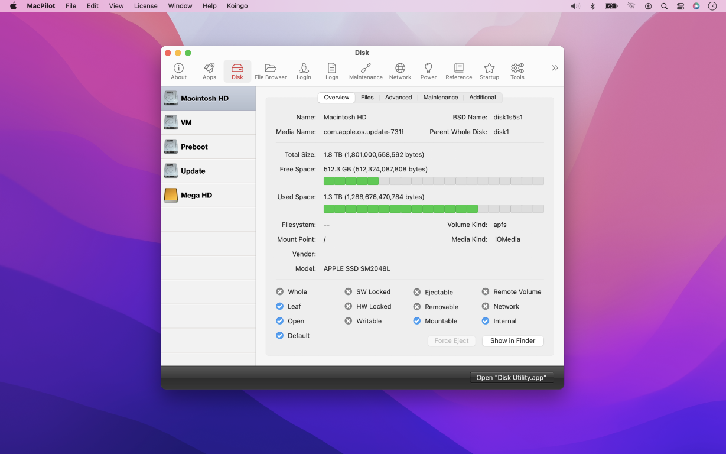Open Control Center in menu bar

681,6
